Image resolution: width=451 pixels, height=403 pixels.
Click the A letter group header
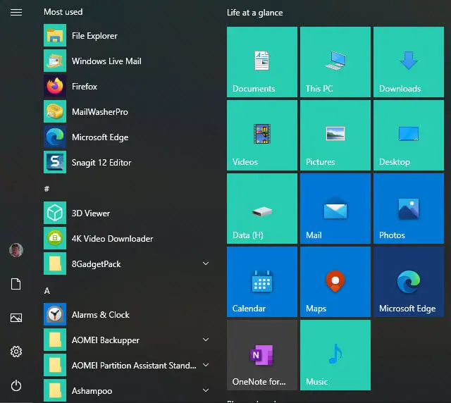point(47,291)
